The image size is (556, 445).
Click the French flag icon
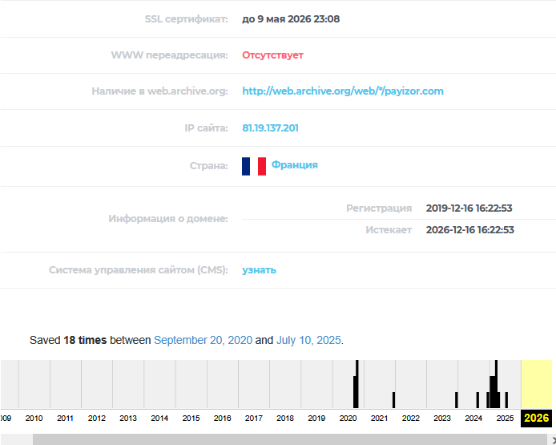(x=254, y=166)
